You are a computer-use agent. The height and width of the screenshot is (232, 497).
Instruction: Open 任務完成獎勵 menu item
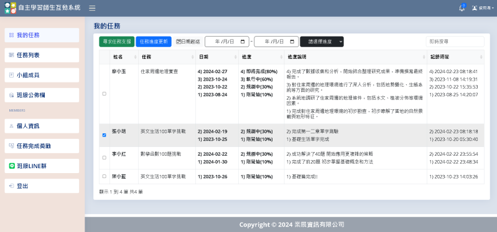point(42,146)
